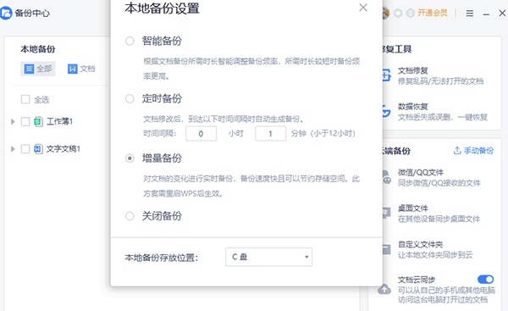The image size is (508, 311).
Task: Click the cloud sync icon beside 文档云同步
Action: [384, 289]
